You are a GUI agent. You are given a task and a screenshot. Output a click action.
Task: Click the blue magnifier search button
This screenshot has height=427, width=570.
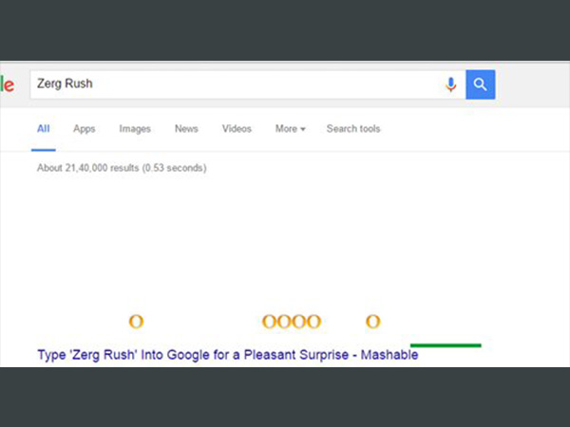[x=480, y=84]
